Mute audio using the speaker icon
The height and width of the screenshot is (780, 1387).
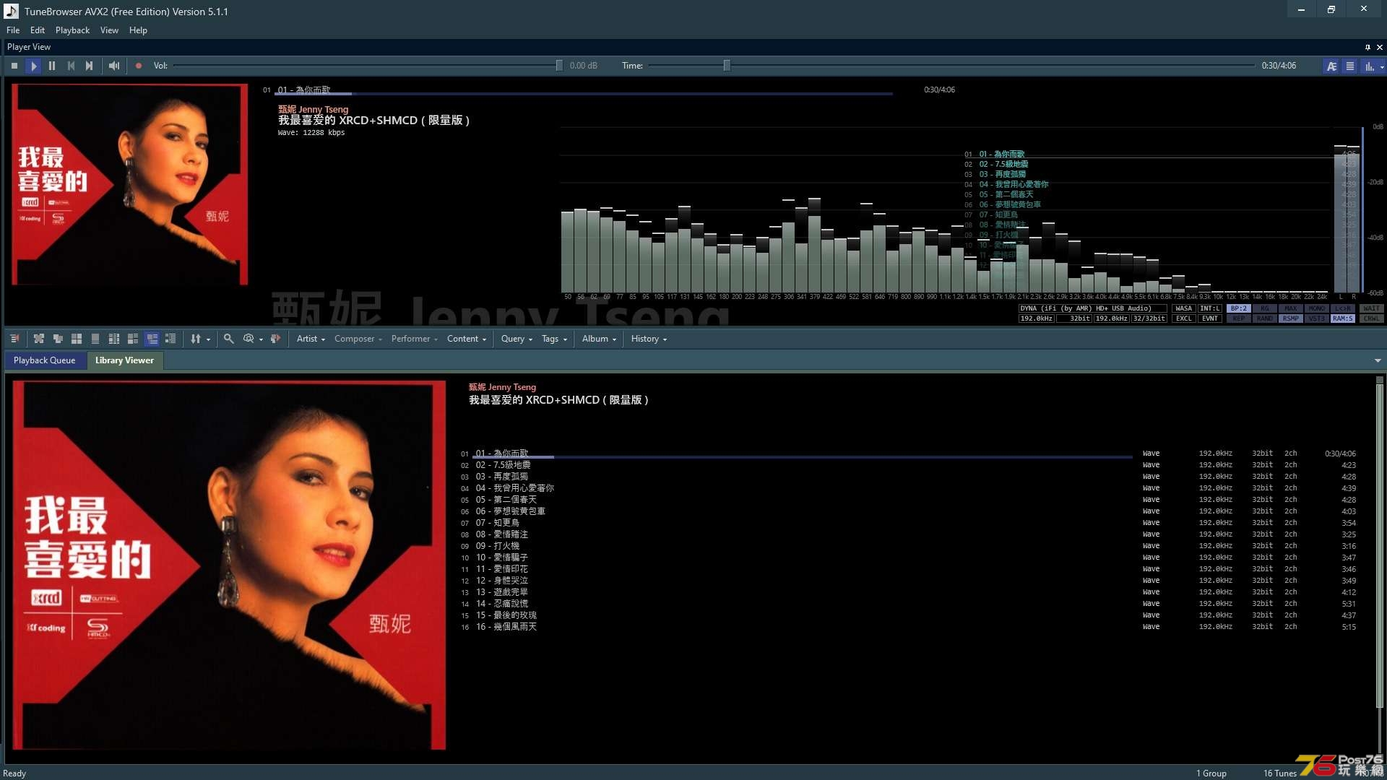tap(114, 66)
